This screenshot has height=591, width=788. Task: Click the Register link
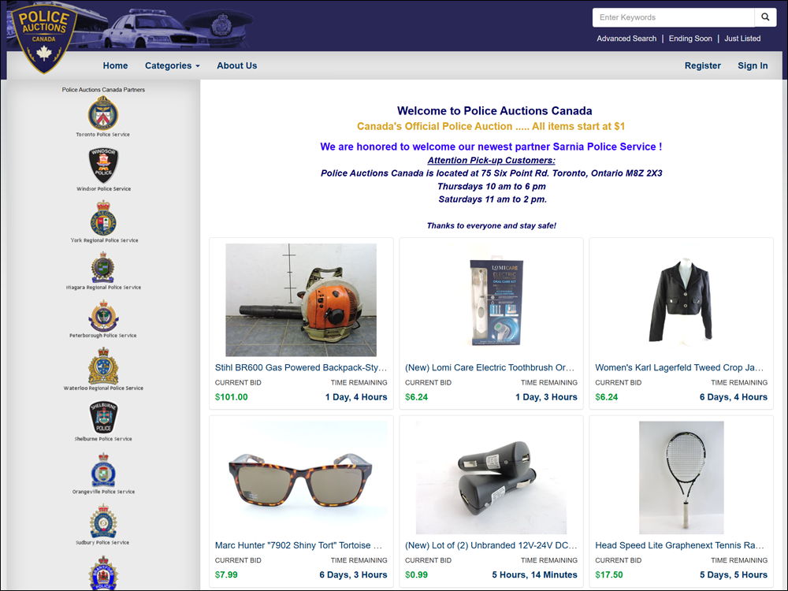703,65
